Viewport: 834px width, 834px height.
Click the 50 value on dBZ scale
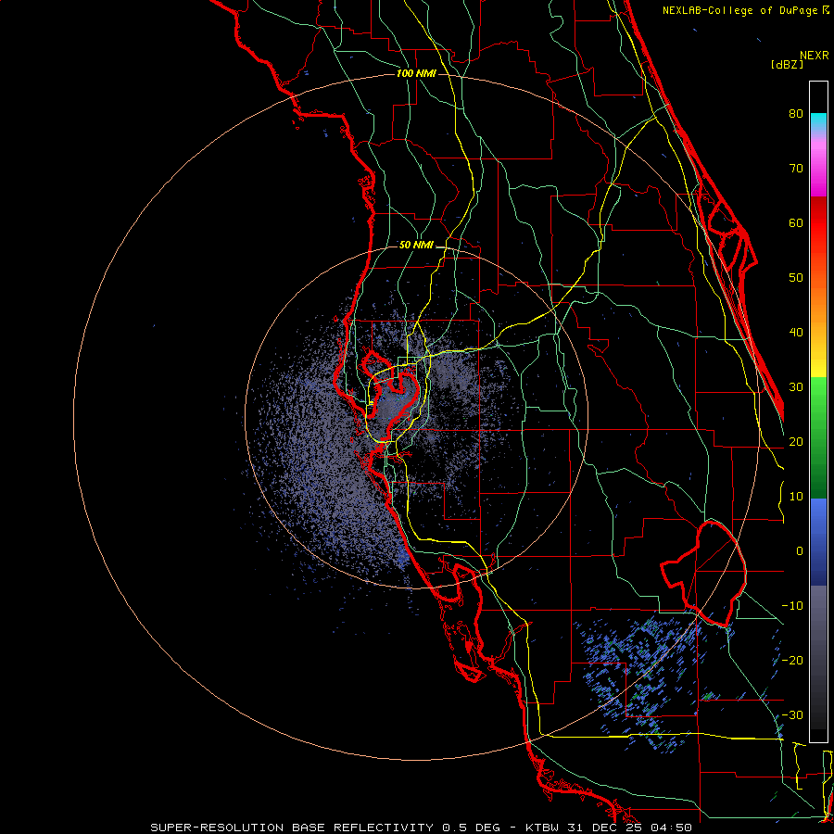pyautogui.click(x=796, y=278)
